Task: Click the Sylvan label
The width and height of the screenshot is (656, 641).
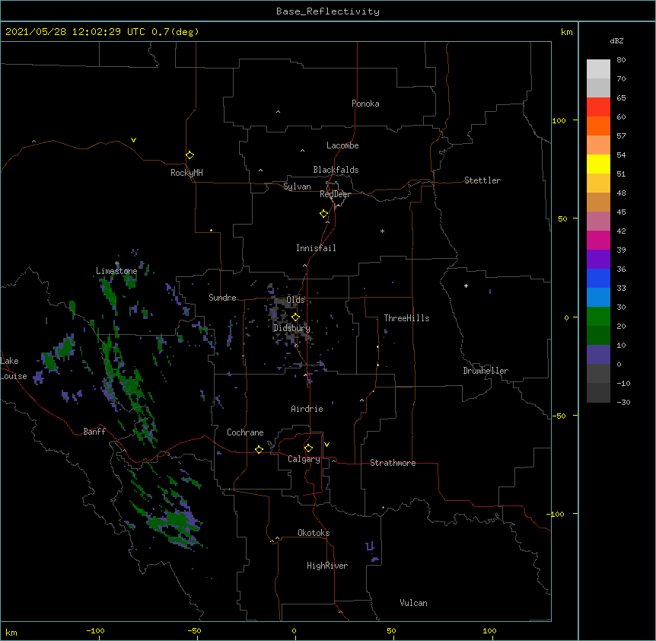Action: click(x=297, y=187)
